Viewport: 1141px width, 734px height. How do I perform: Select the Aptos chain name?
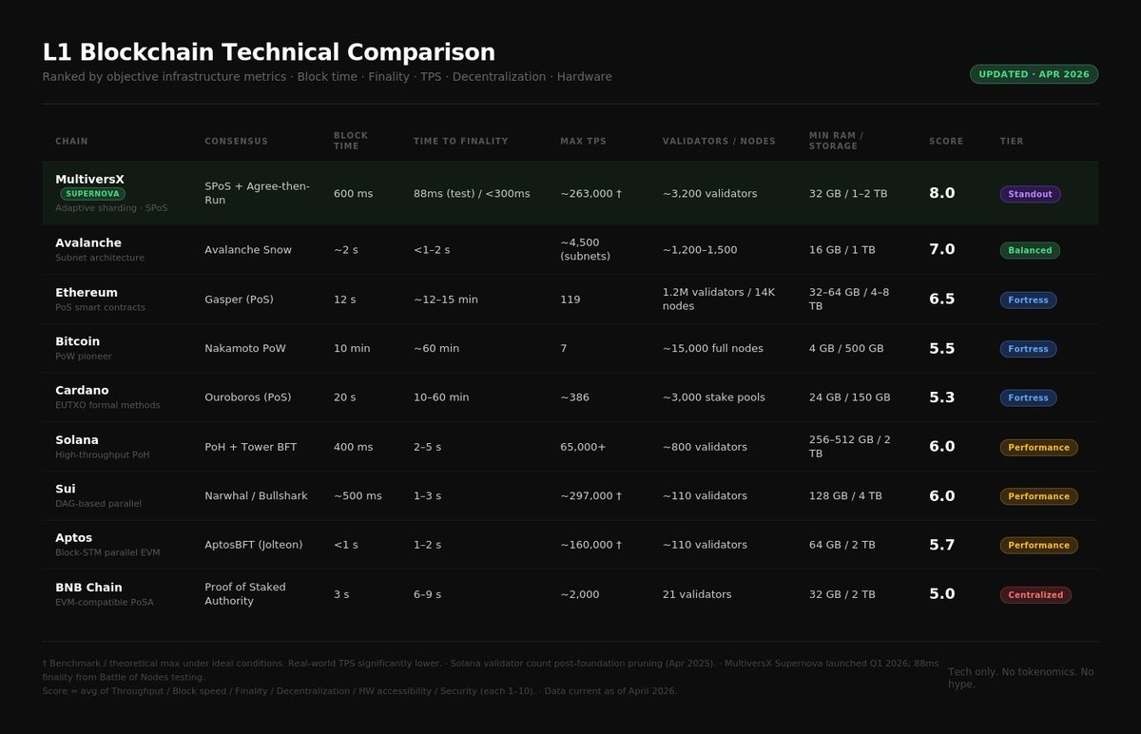[74, 537]
